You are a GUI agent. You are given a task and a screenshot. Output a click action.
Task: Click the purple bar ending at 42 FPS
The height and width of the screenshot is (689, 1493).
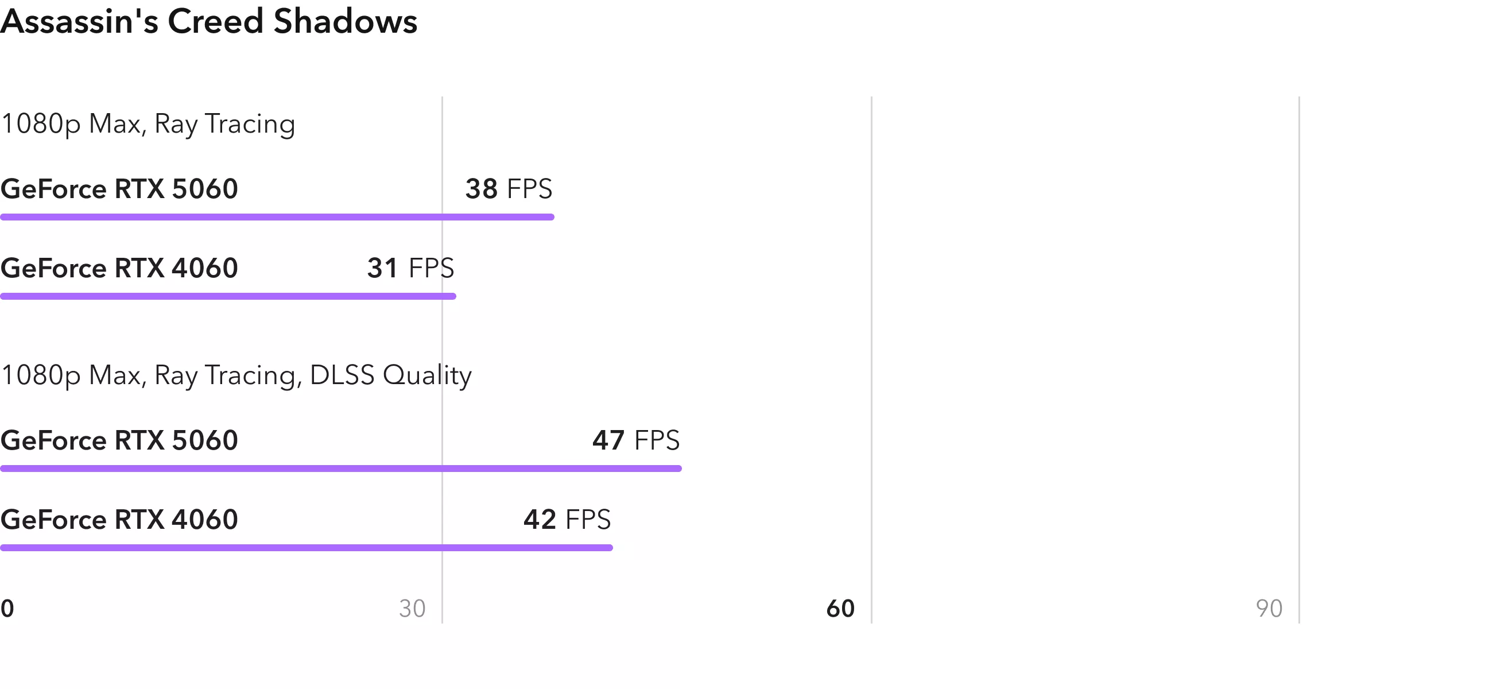[306, 548]
